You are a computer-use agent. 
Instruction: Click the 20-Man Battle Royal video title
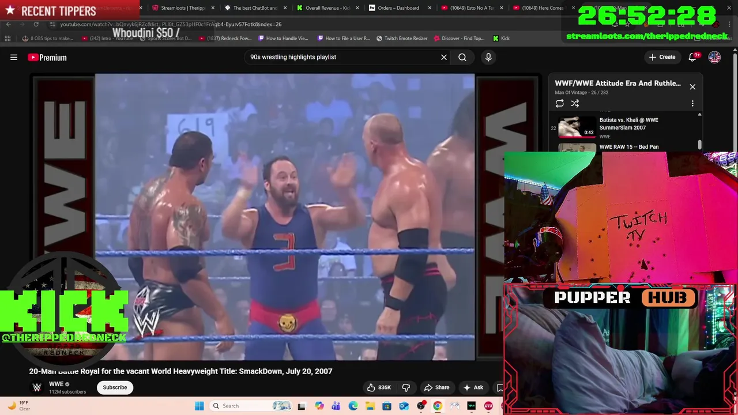pyautogui.click(x=180, y=371)
